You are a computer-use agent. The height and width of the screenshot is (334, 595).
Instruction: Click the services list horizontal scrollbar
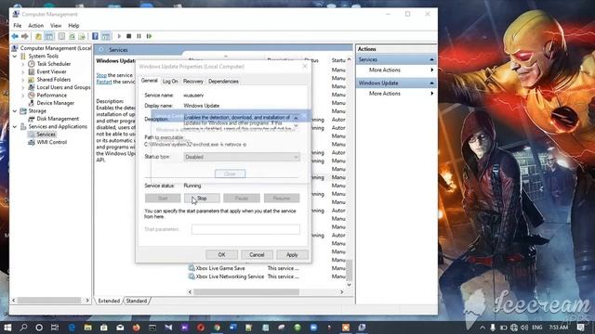pyautogui.click(x=246, y=292)
